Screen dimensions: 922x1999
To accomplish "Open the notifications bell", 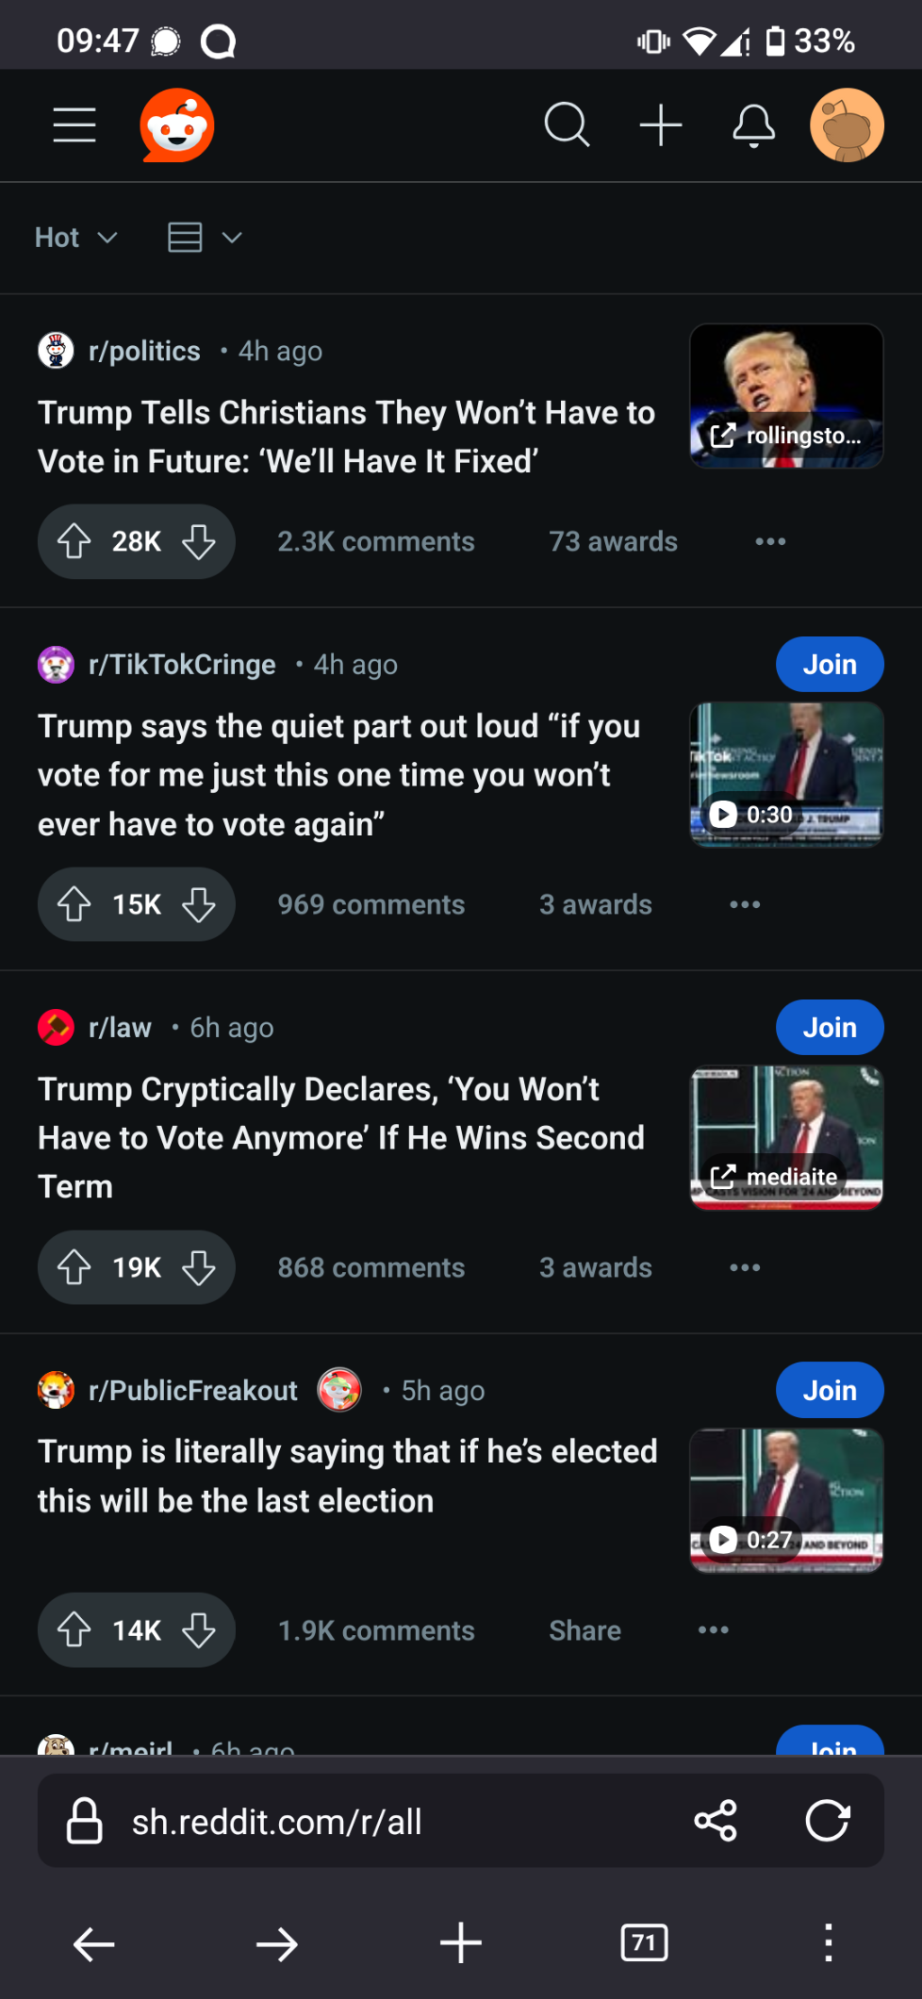I will coord(753,124).
